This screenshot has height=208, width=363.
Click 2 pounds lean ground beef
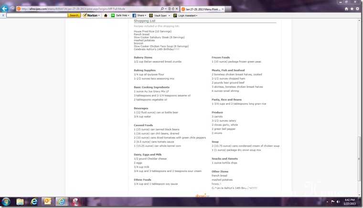click(228, 83)
